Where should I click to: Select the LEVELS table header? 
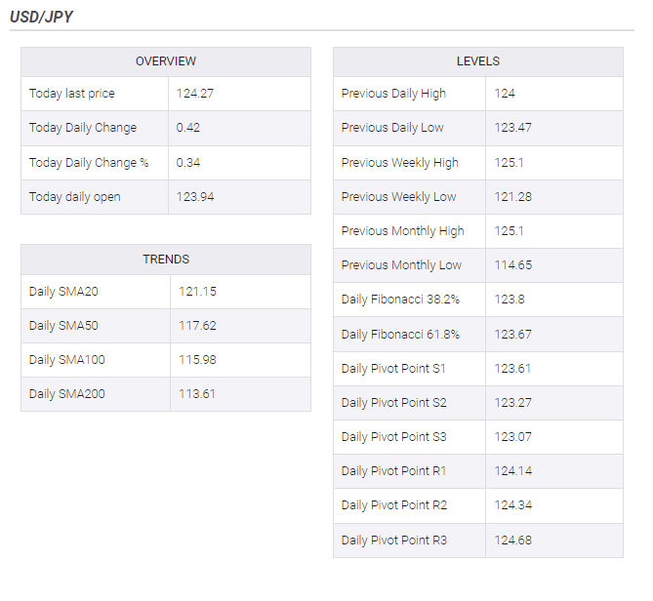click(477, 61)
